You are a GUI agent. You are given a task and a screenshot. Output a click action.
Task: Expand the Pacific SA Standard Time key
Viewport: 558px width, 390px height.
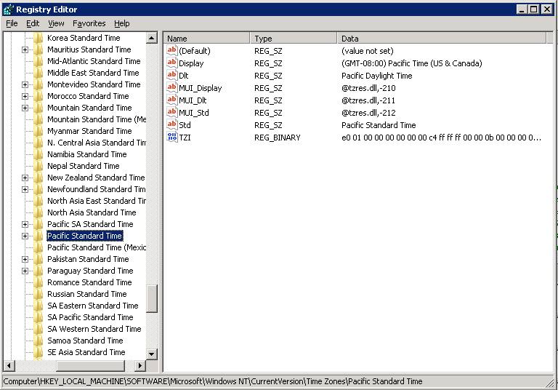tap(25, 224)
